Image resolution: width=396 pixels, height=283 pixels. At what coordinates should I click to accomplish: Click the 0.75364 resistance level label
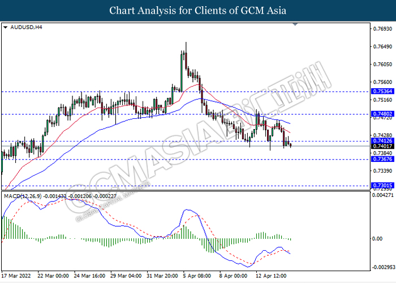pyautogui.click(x=382, y=91)
